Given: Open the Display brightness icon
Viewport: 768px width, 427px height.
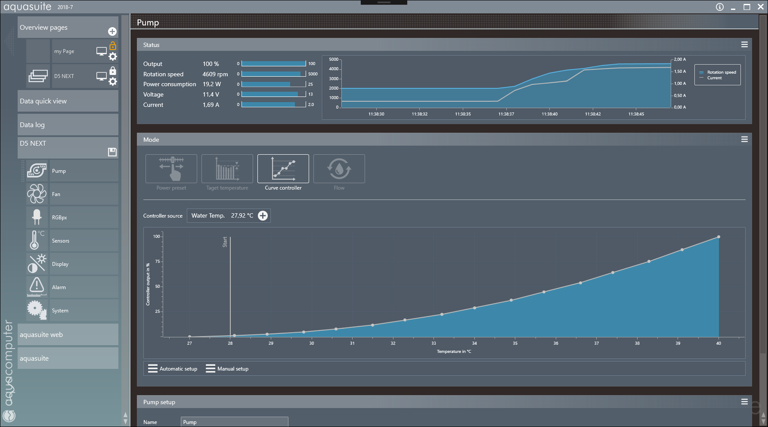Looking at the screenshot, I should pos(37,264).
